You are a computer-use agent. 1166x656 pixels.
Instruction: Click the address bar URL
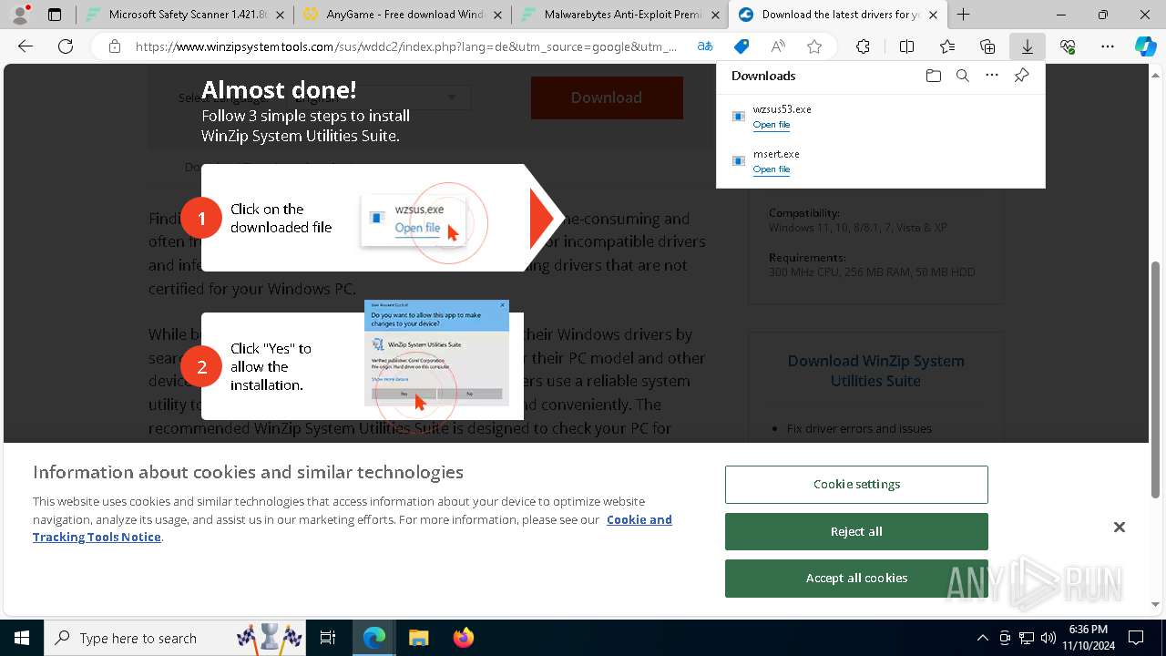click(405, 46)
